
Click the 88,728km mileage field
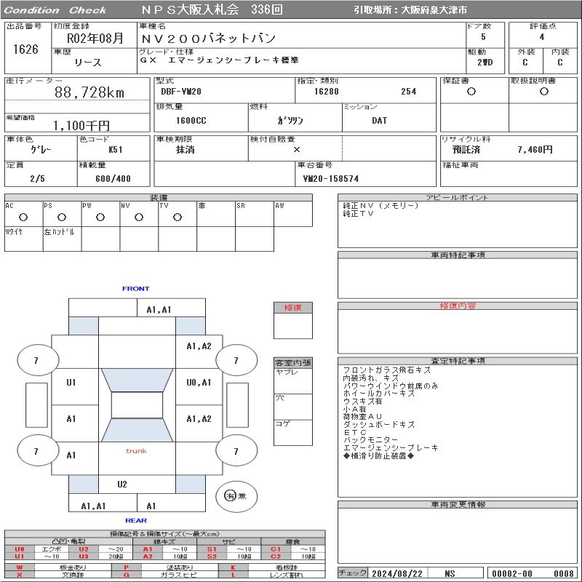tap(89, 92)
